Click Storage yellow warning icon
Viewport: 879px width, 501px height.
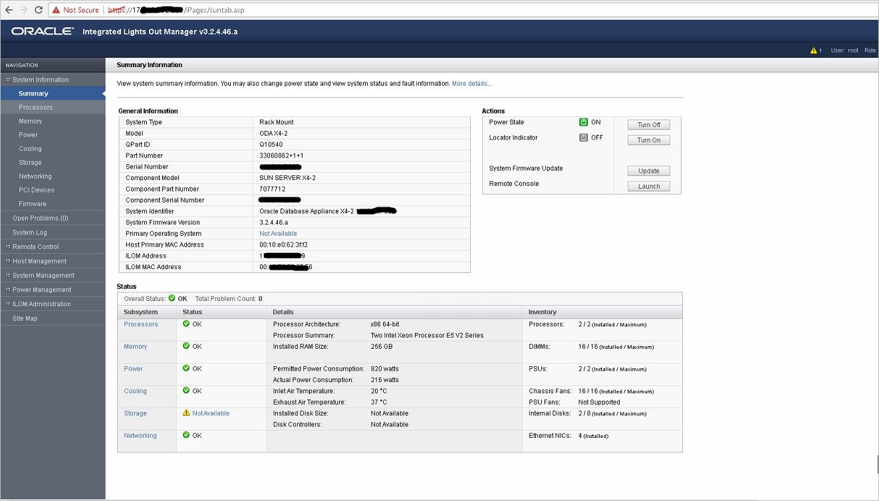point(186,413)
